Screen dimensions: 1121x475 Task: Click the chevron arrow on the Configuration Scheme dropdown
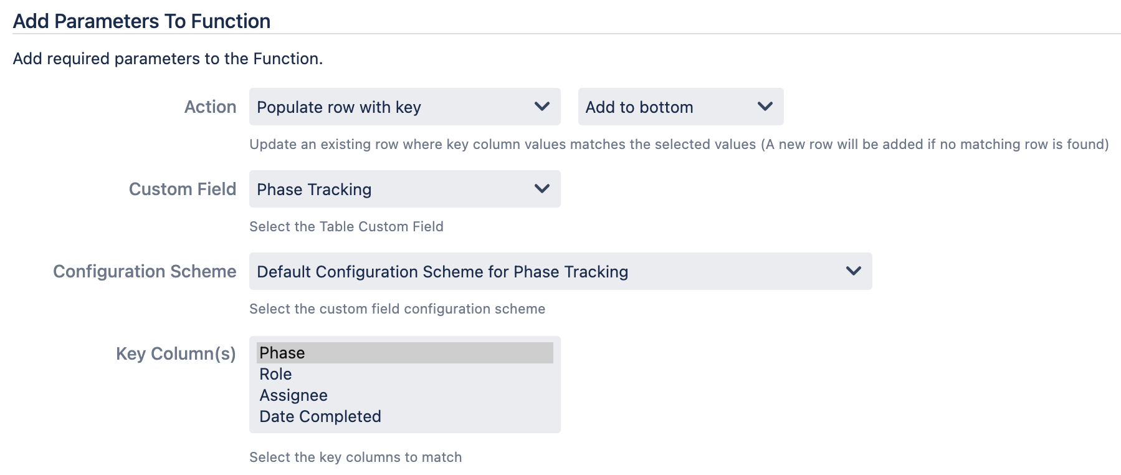coord(854,271)
